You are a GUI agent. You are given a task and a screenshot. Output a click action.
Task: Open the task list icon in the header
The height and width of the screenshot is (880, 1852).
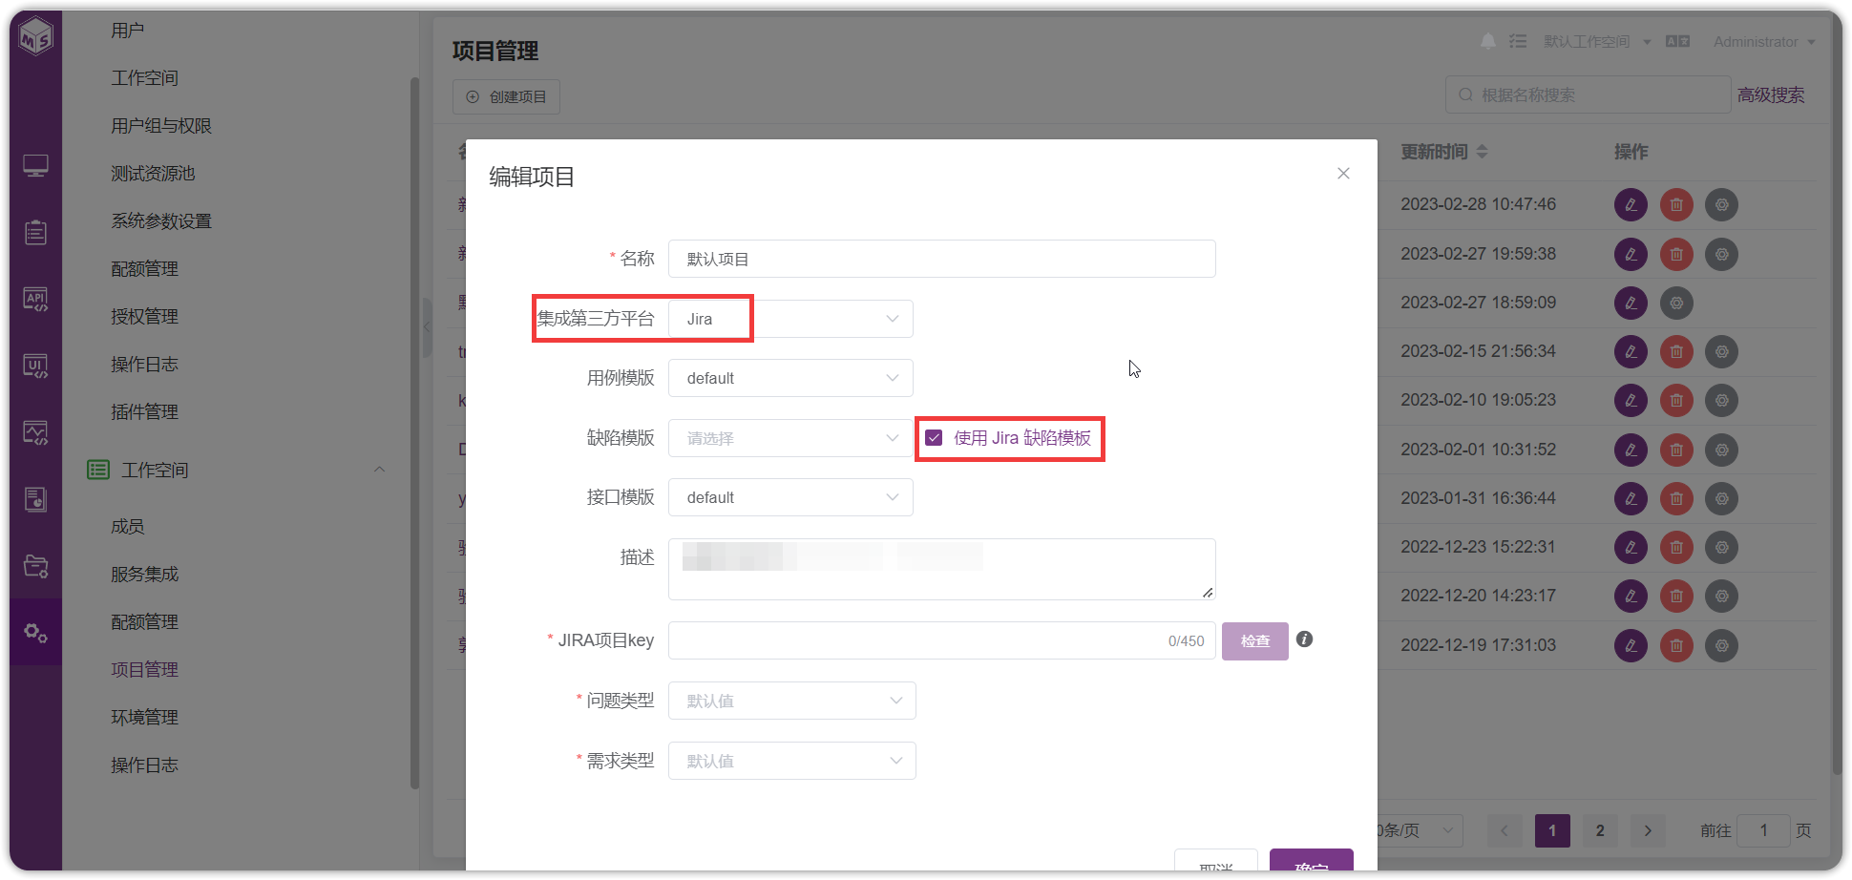coord(1518,41)
